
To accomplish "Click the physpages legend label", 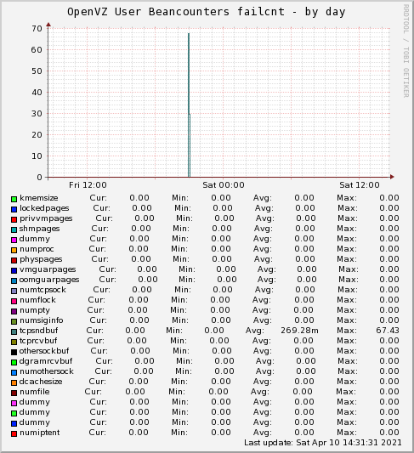I will pyautogui.click(x=41, y=259).
